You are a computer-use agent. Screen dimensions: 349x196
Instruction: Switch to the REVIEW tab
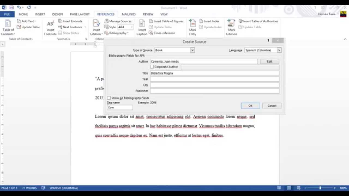coord(148,14)
